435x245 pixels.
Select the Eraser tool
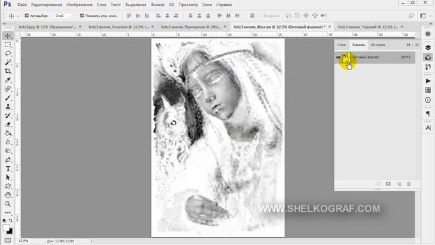point(7,125)
